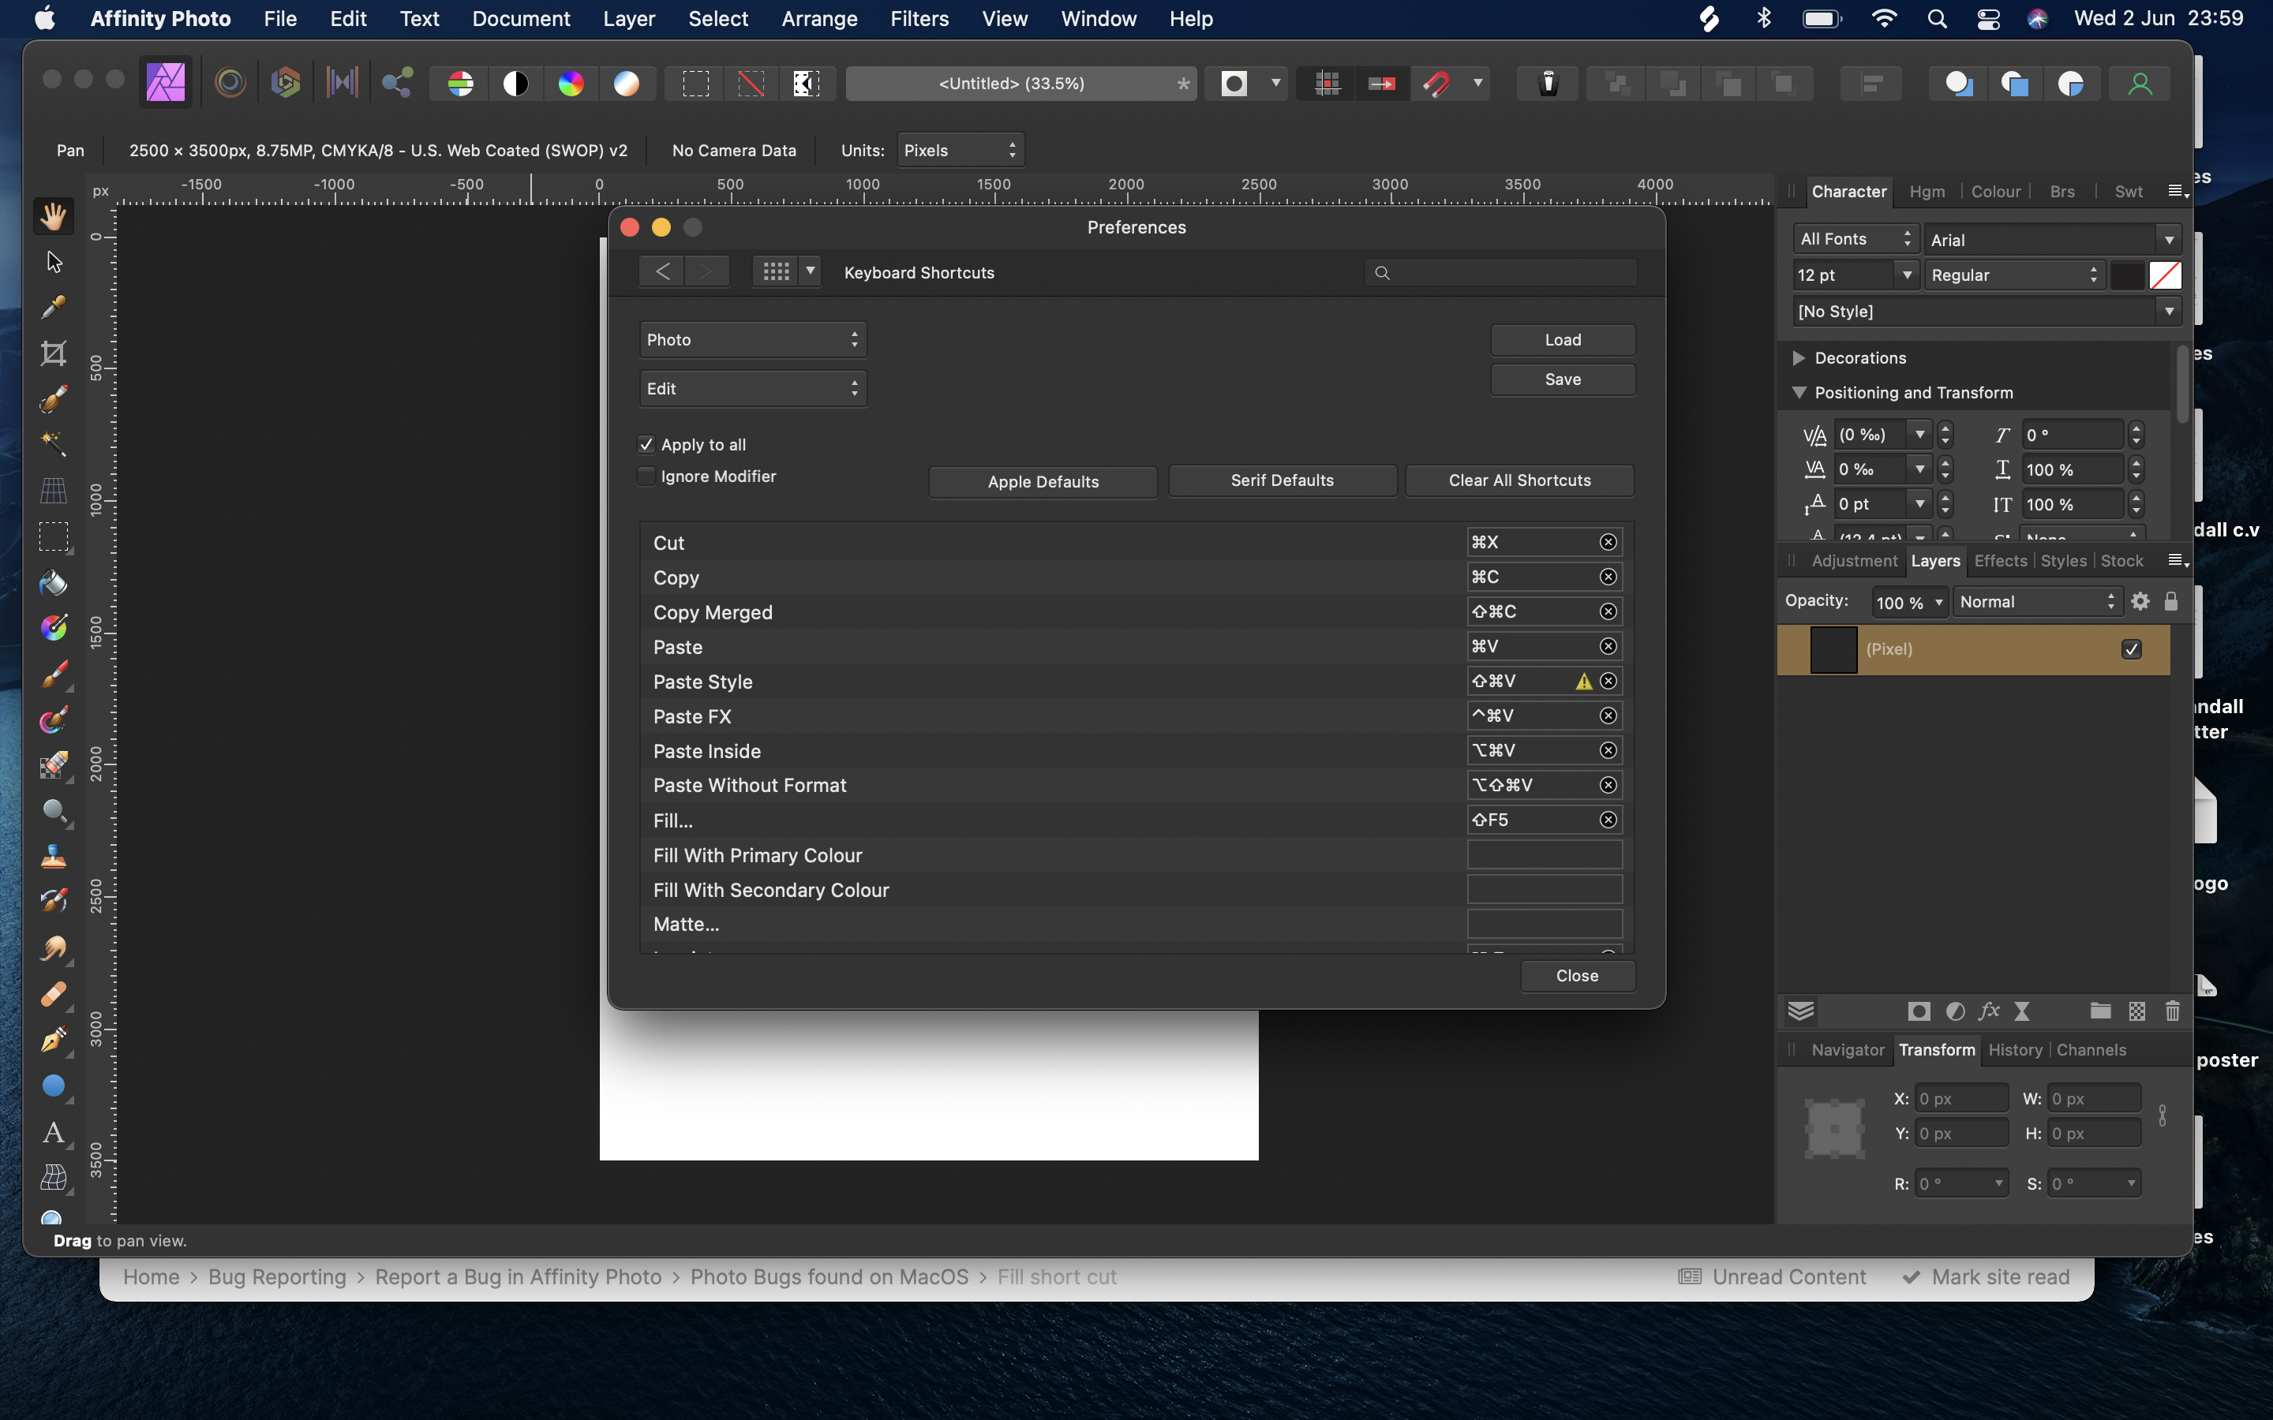The height and width of the screenshot is (1420, 2273).
Task: Switch to the Photo Persona icon
Action: (x=165, y=84)
